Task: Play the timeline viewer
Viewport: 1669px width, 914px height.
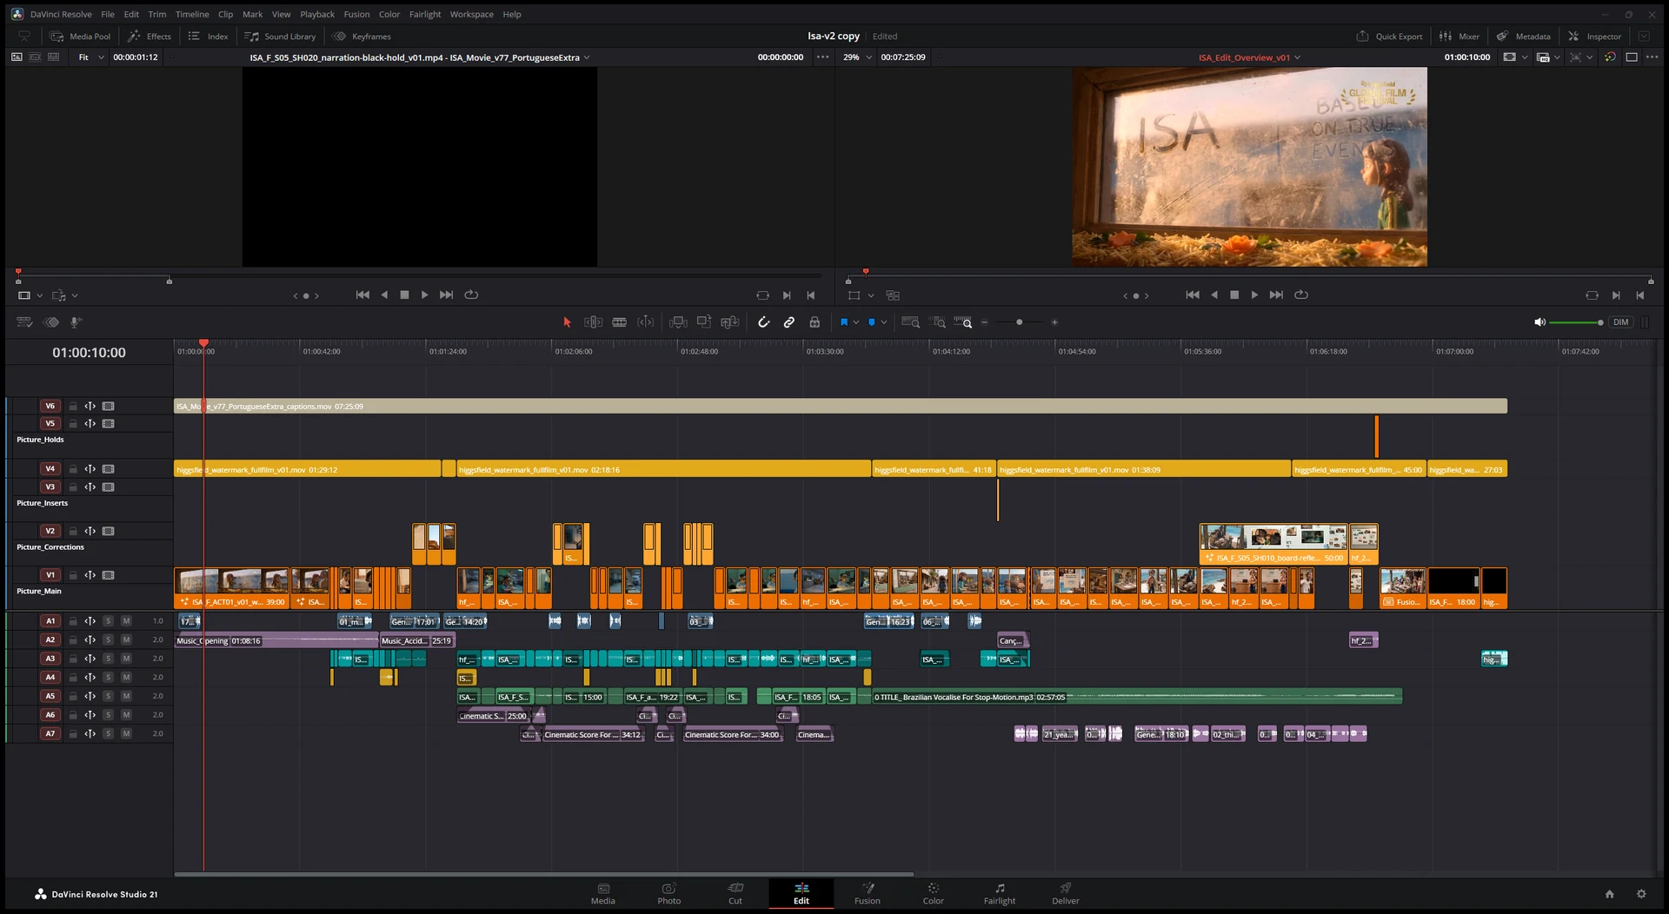Action: (x=1254, y=295)
